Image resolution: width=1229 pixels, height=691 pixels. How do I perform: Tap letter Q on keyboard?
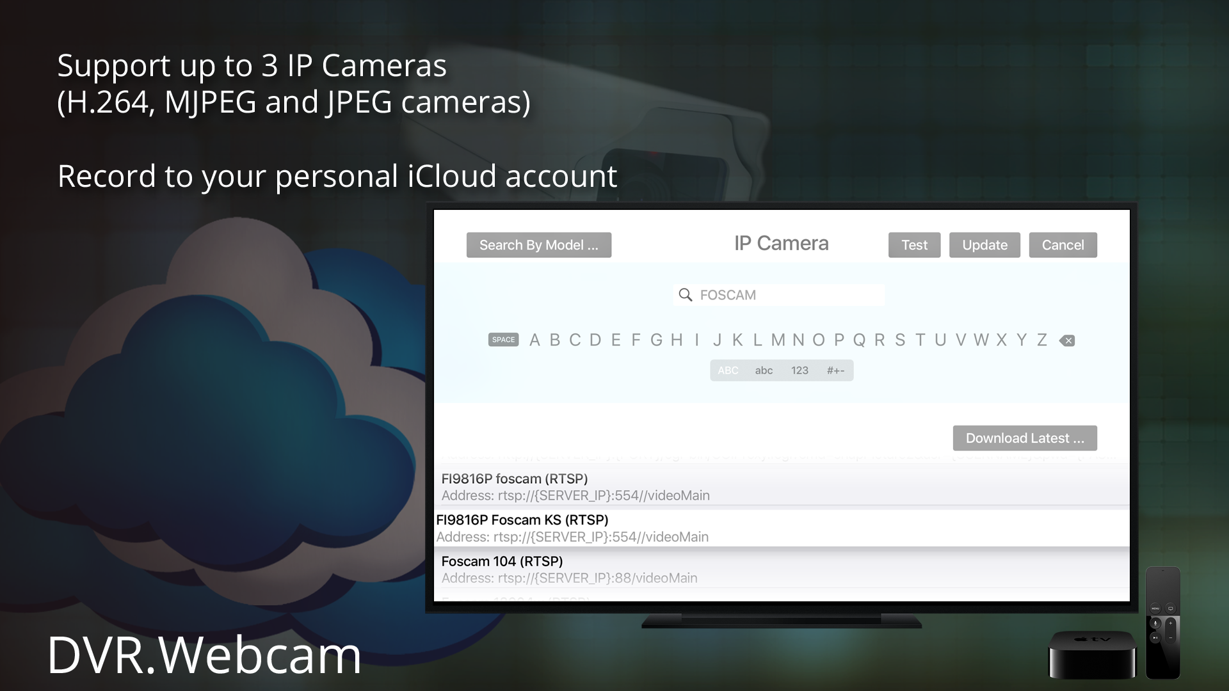tap(859, 340)
